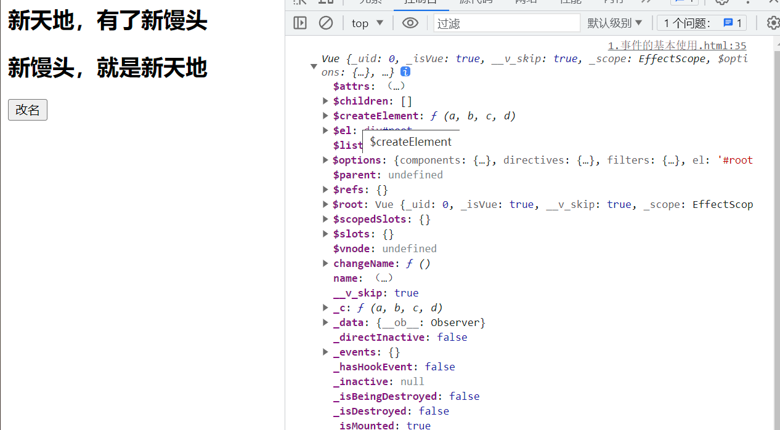Focus the 过滤 filter input field
The height and width of the screenshot is (430, 780).
click(x=506, y=23)
